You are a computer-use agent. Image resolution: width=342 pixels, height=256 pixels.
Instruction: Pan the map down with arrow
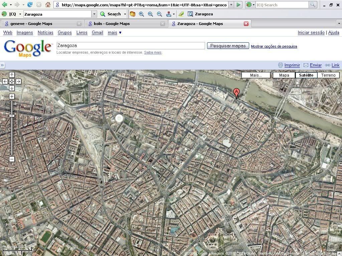(12, 88)
